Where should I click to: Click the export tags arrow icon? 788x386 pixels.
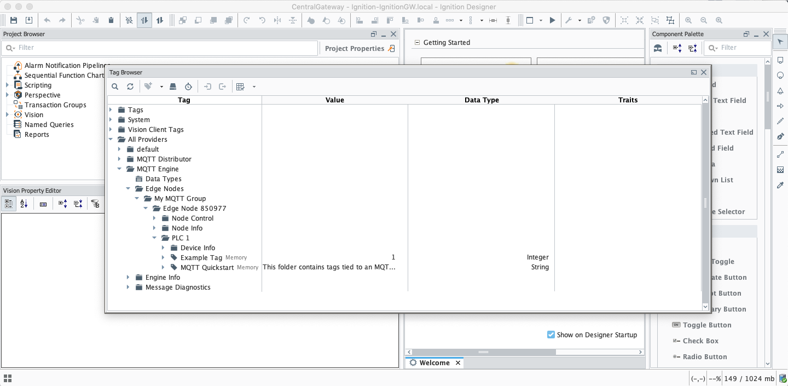click(x=223, y=87)
